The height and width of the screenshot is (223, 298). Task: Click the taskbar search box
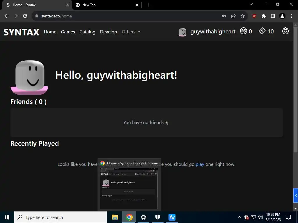pos(61,217)
